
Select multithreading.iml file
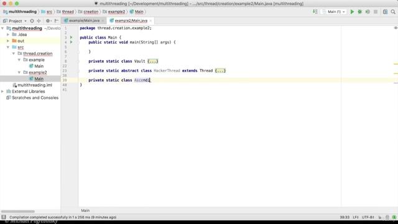pos(30,85)
